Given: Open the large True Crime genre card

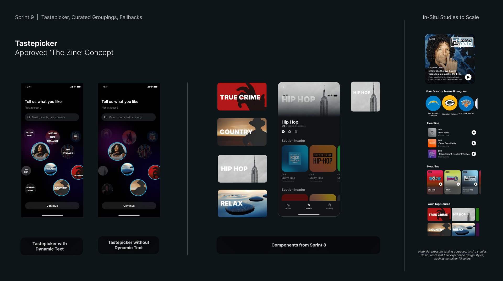Looking at the screenshot, I should (x=242, y=97).
